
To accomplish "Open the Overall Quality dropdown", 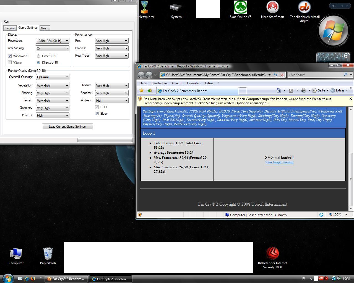I will tap(53, 77).
